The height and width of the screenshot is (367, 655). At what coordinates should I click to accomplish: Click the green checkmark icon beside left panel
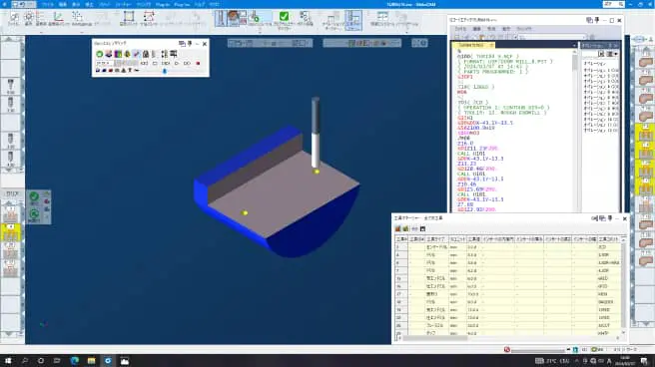coord(34,197)
